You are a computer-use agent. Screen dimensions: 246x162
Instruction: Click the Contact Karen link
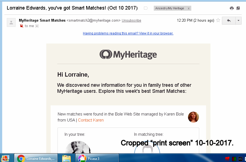pos(91,120)
